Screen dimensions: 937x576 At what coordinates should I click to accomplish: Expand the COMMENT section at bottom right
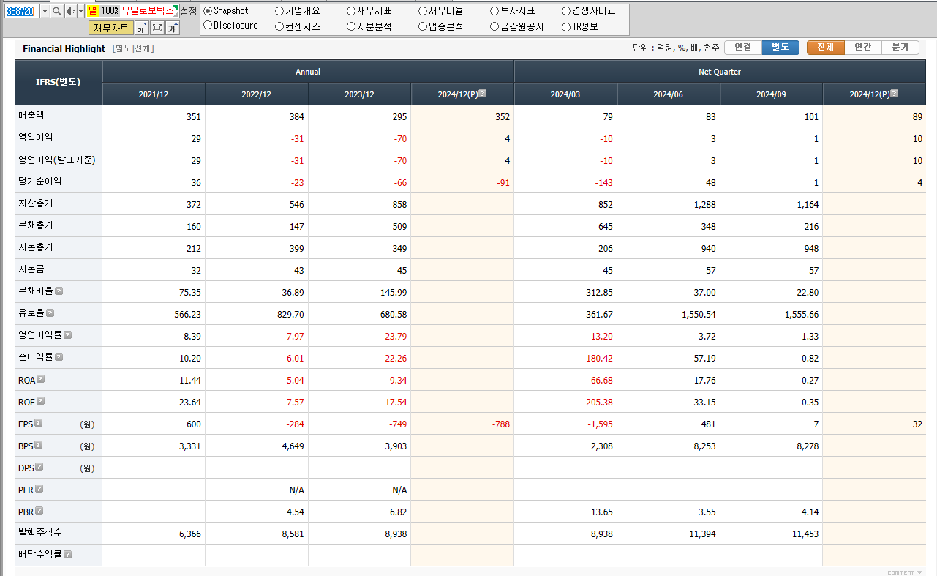coord(905,572)
